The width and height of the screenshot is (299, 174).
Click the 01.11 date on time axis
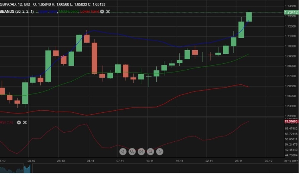(90, 161)
